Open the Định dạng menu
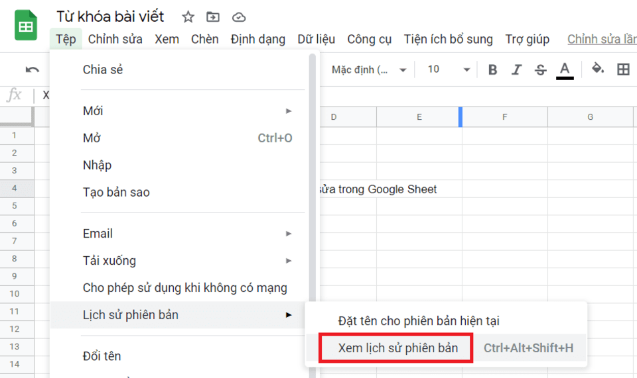The height and width of the screenshot is (378, 637). click(257, 40)
